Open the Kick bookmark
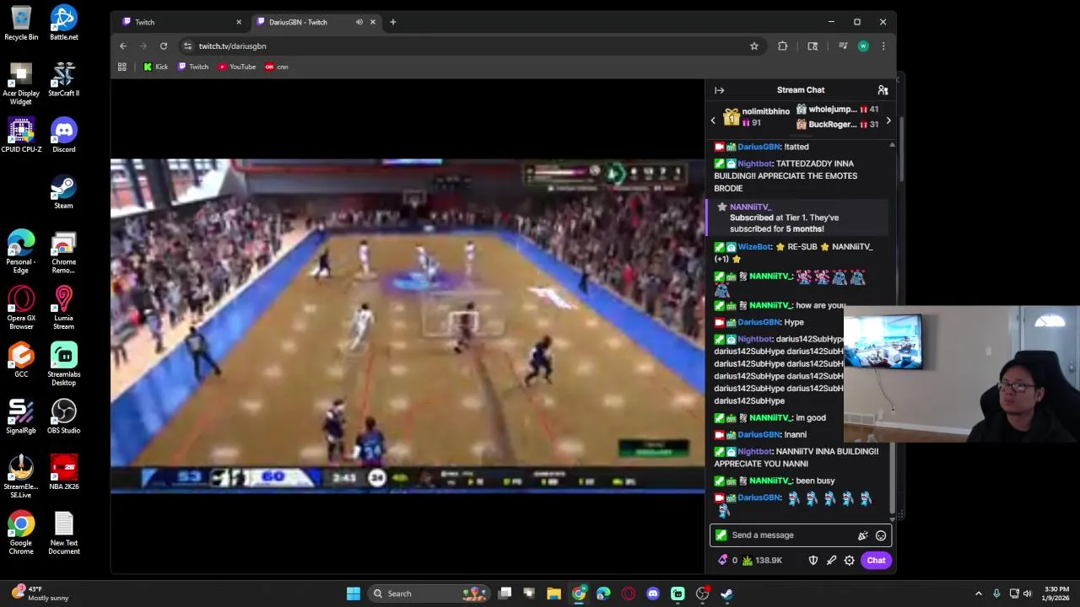The height and width of the screenshot is (607, 1080). point(155,67)
